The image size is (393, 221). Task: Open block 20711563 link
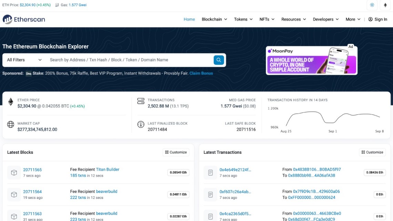[32, 214]
